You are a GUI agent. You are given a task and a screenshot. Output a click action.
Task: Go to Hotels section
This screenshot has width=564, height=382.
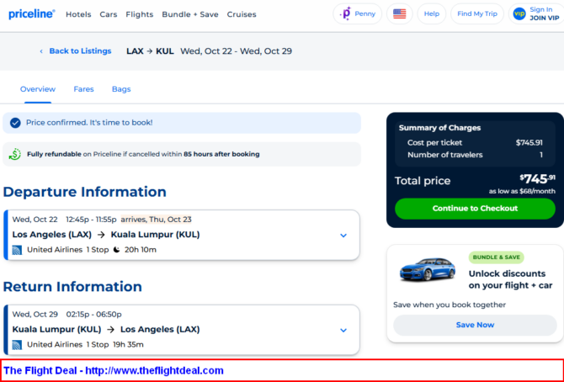coord(78,14)
